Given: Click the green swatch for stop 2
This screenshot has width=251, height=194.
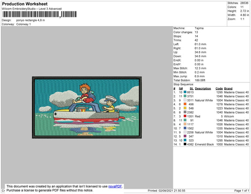Looking at the screenshot, I should pyautogui.click(x=185, y=96).
